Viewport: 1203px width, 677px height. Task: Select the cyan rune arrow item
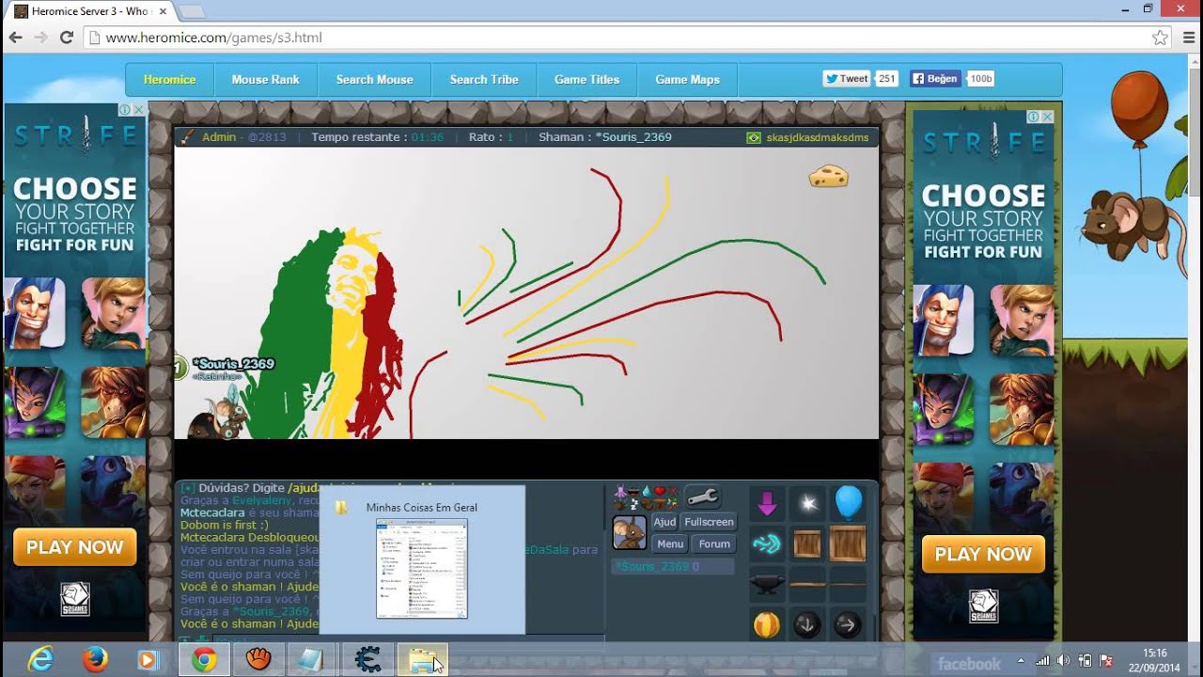pyautogui.click(x=767, y=543)
